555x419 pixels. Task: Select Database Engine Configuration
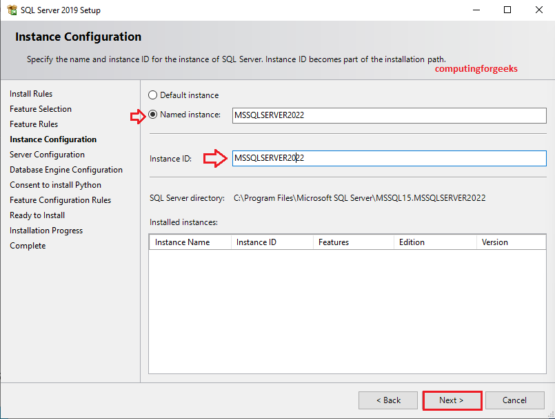coord(65,169)
